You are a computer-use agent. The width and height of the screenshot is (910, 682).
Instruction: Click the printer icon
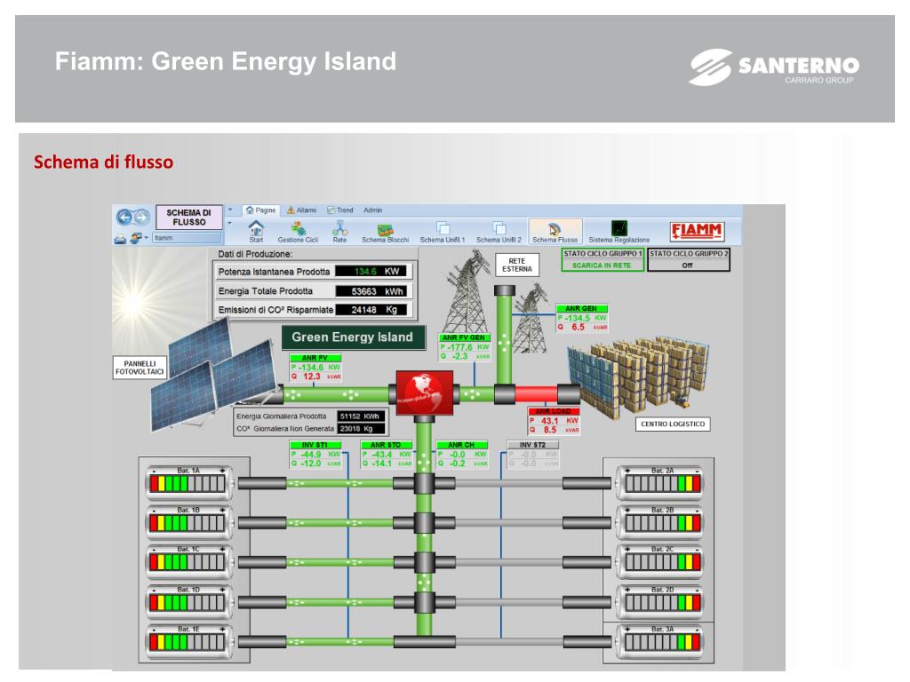120,238
